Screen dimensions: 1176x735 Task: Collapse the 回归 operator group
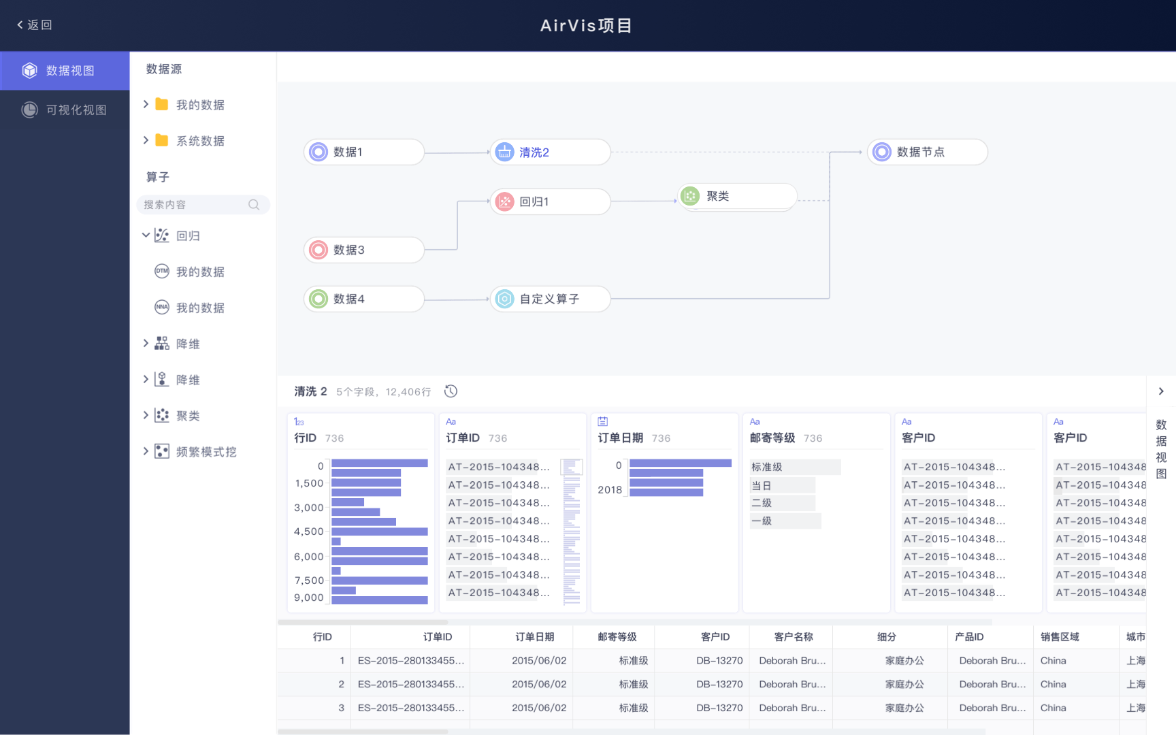146,235
